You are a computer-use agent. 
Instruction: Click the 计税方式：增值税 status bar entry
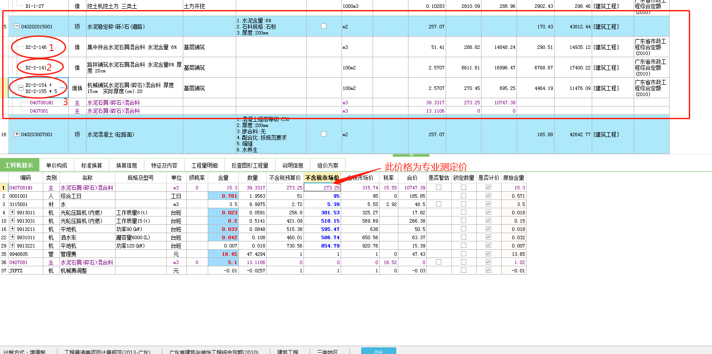point(24,351)
